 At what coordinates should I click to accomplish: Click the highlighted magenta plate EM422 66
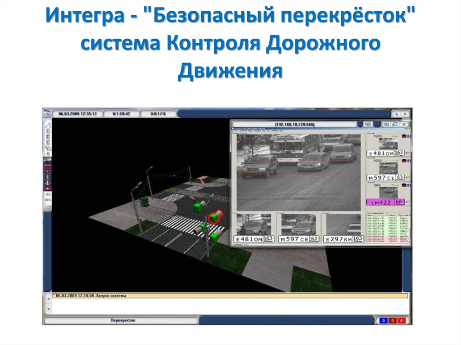click(x=385, y=202)
